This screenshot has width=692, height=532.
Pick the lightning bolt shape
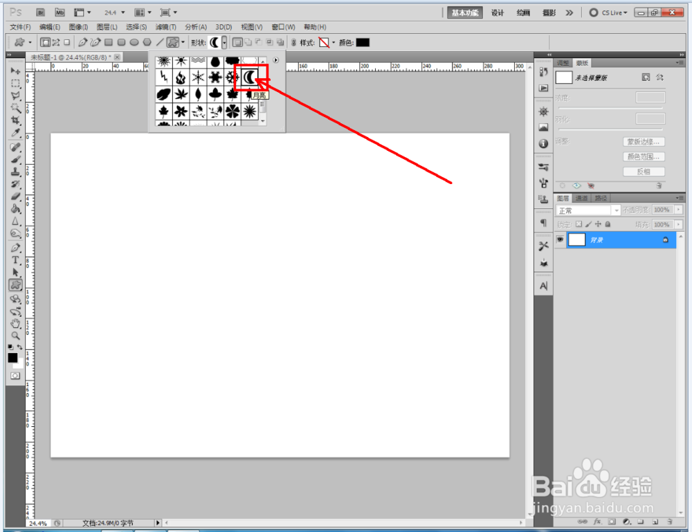coord(164,77)
